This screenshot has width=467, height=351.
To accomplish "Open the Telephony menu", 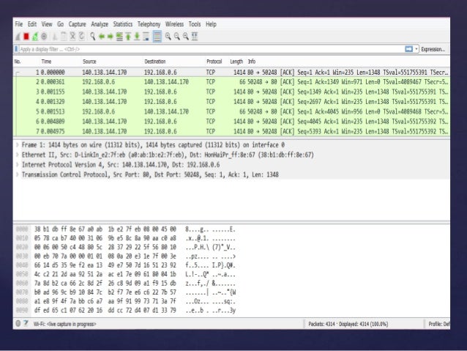I will point(149,24).
